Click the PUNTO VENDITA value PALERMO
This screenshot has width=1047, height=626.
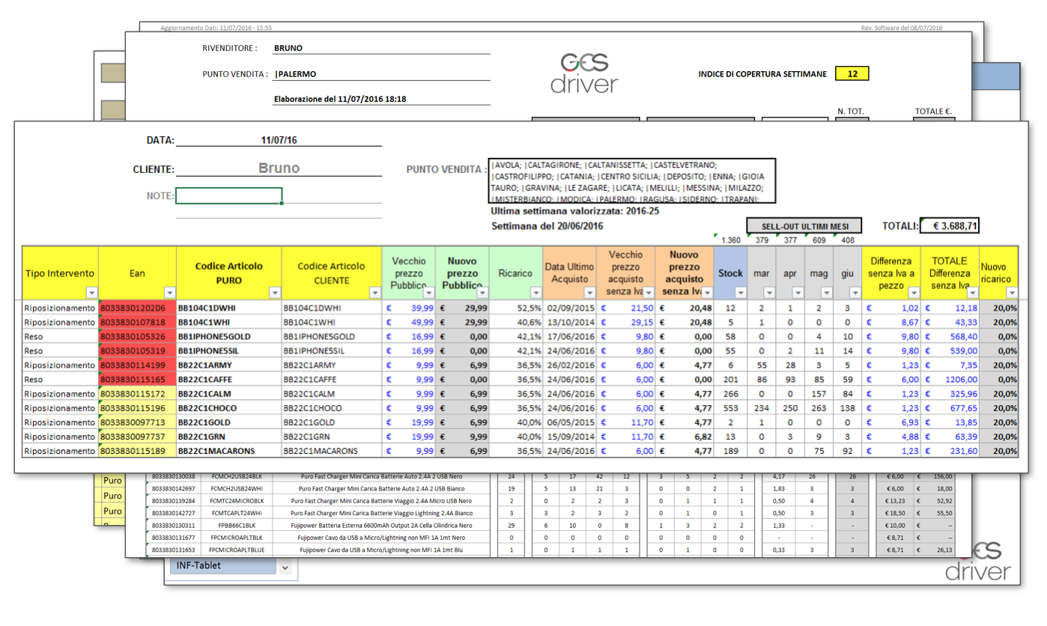click(x=296, y=74)
